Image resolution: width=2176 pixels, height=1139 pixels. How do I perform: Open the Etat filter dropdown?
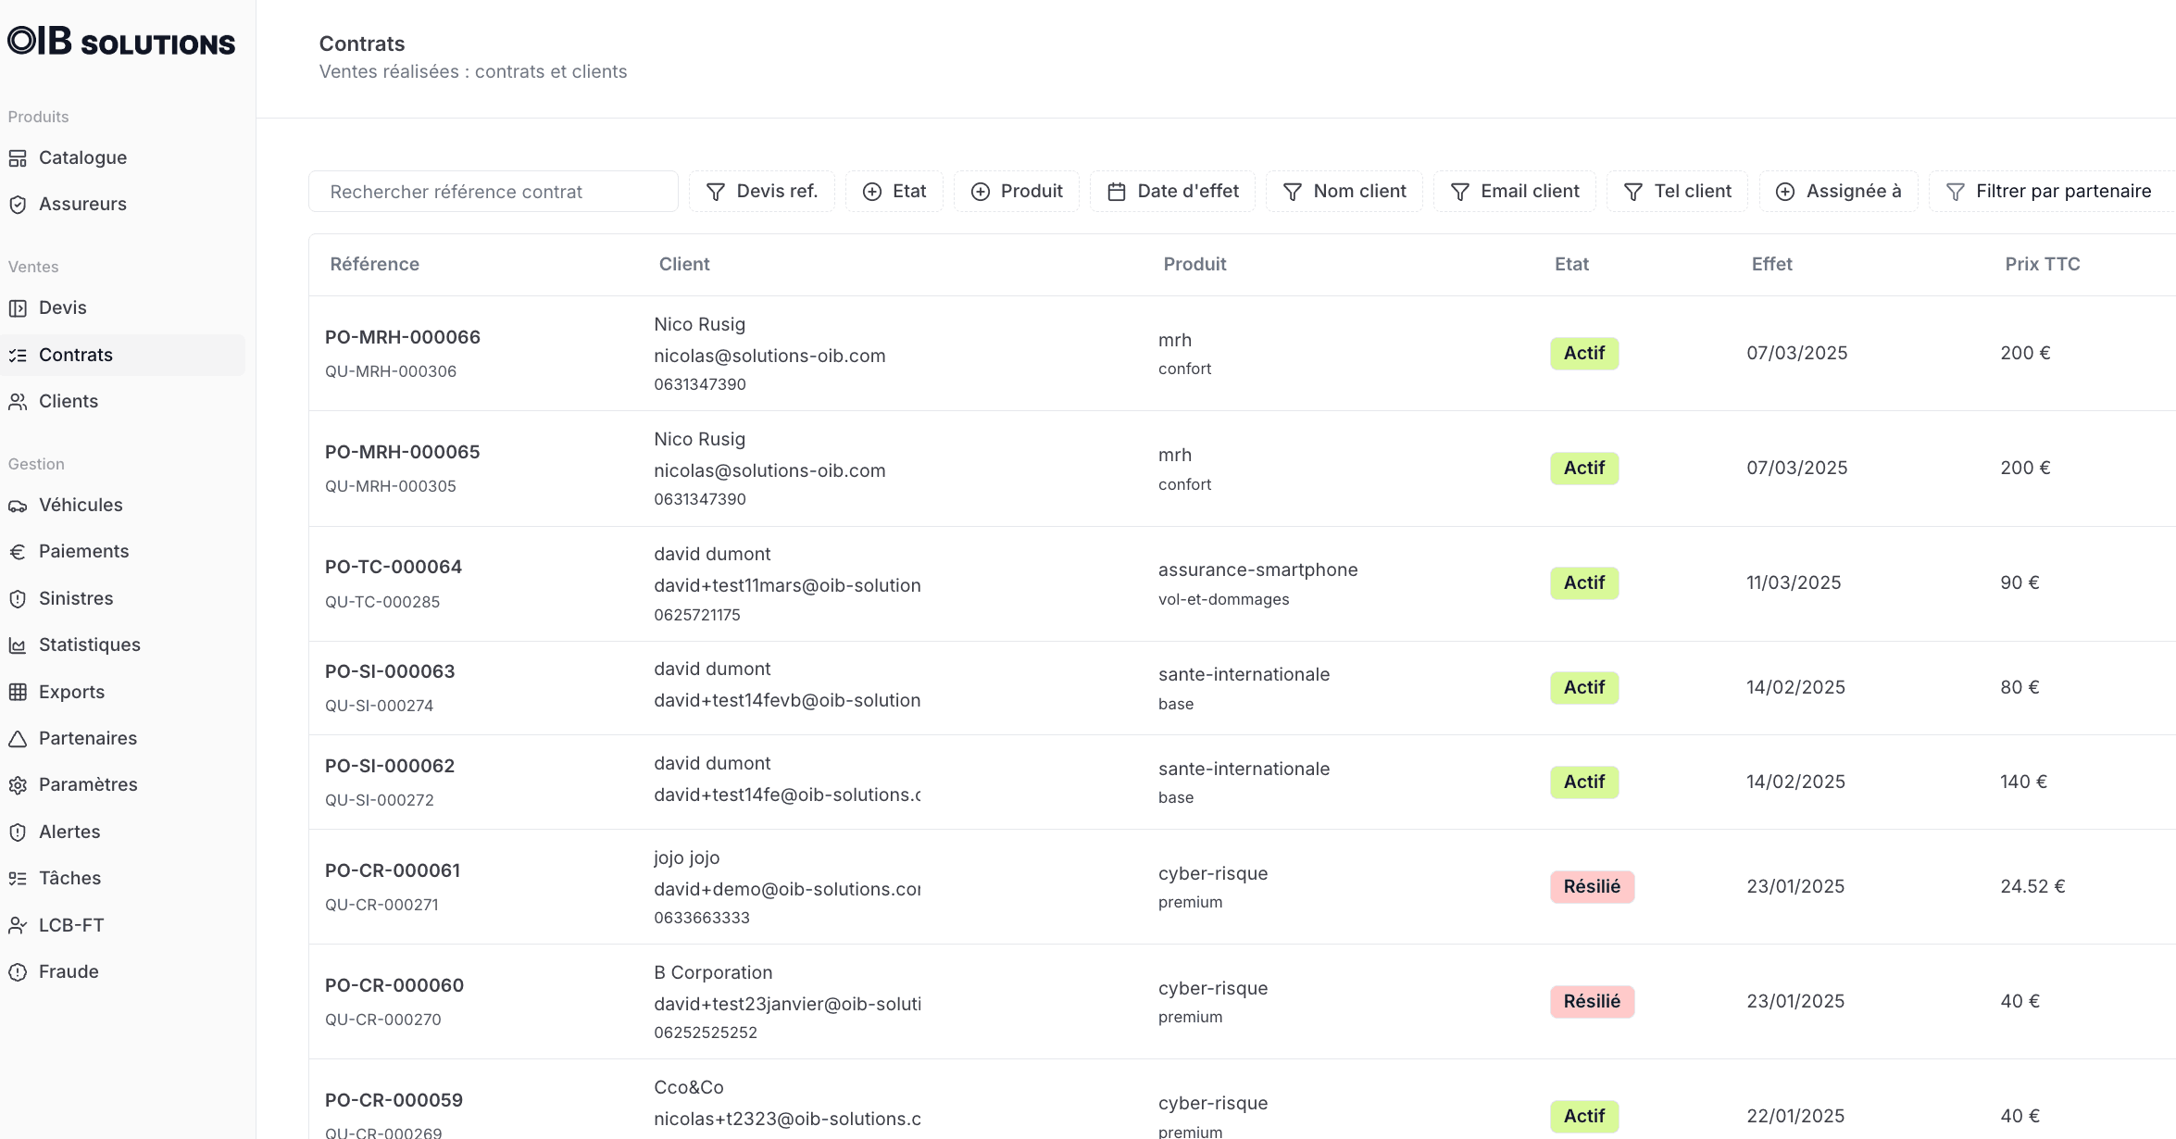click(893, 191)
